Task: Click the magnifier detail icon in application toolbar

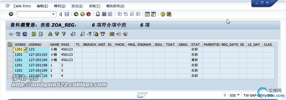Action: (18, 34)
